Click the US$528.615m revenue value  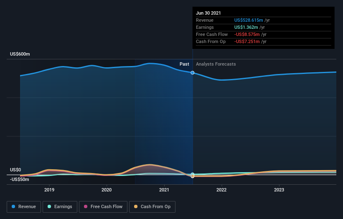249,20
